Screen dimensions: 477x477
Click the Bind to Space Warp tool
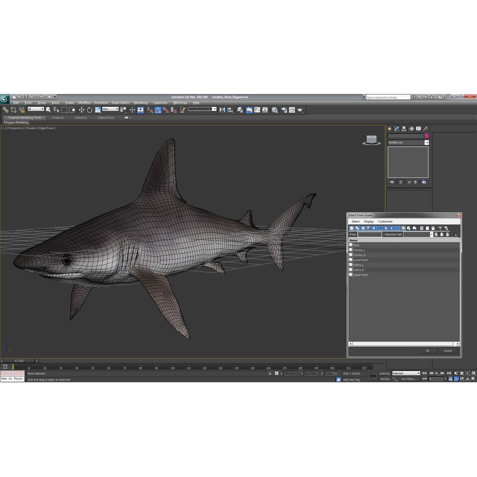pos(22,110)
